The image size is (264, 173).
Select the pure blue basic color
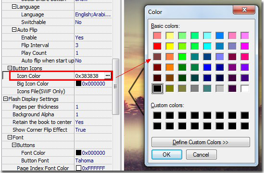[x=207, y=67]
